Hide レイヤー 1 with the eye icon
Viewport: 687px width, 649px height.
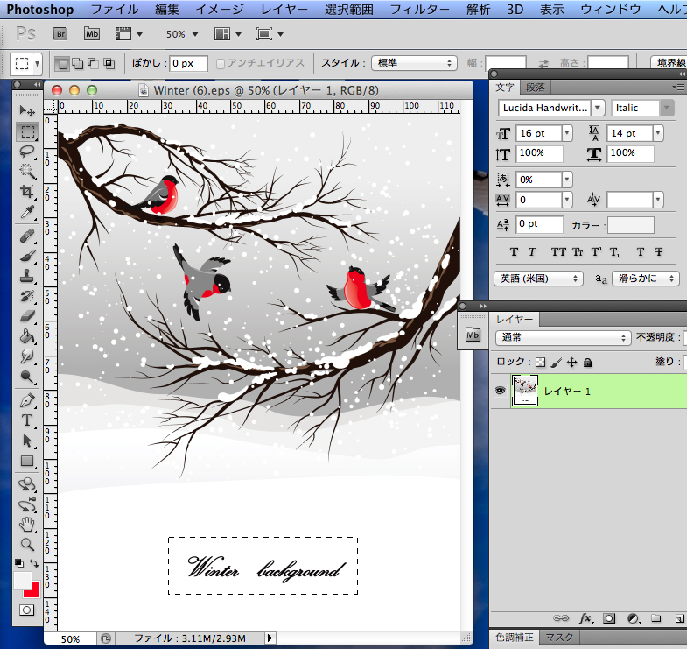point(500,391)
